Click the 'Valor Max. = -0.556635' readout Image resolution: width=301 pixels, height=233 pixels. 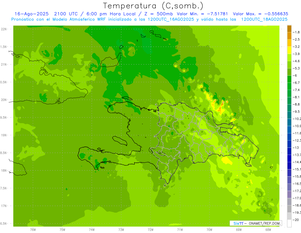click(260, 14)
